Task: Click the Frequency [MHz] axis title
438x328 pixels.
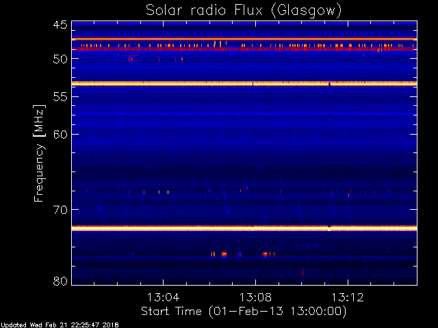Action: [x=39, y=153]
